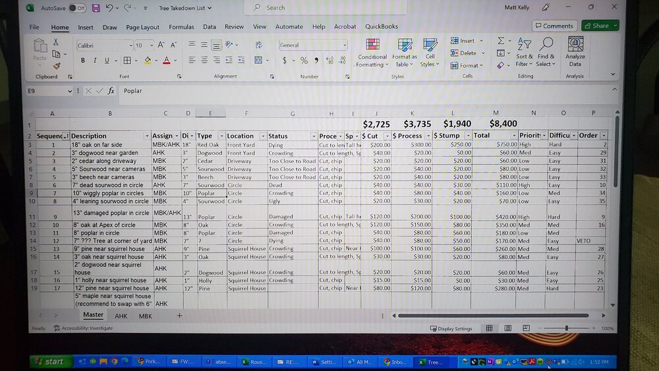Image resolution: width=659 pixels, height=371 pixels.
Task: Apply percent style to the cell
Action: click(x=304, y=61)
